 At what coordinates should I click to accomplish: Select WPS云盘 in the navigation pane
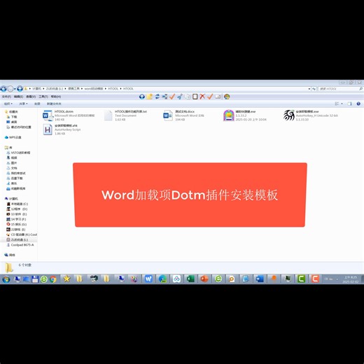[x=15, y=137]
